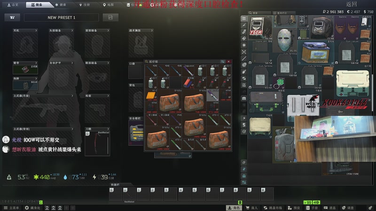Click the preset outfit icon button
376x211 pixels.
(12, 17)
